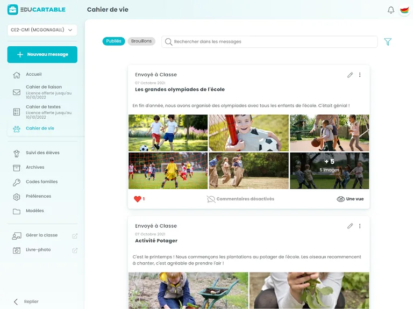The height and width of the screenshot is (309, 413).
Task: Open the basketball playground photo
Action: (329, 133)
